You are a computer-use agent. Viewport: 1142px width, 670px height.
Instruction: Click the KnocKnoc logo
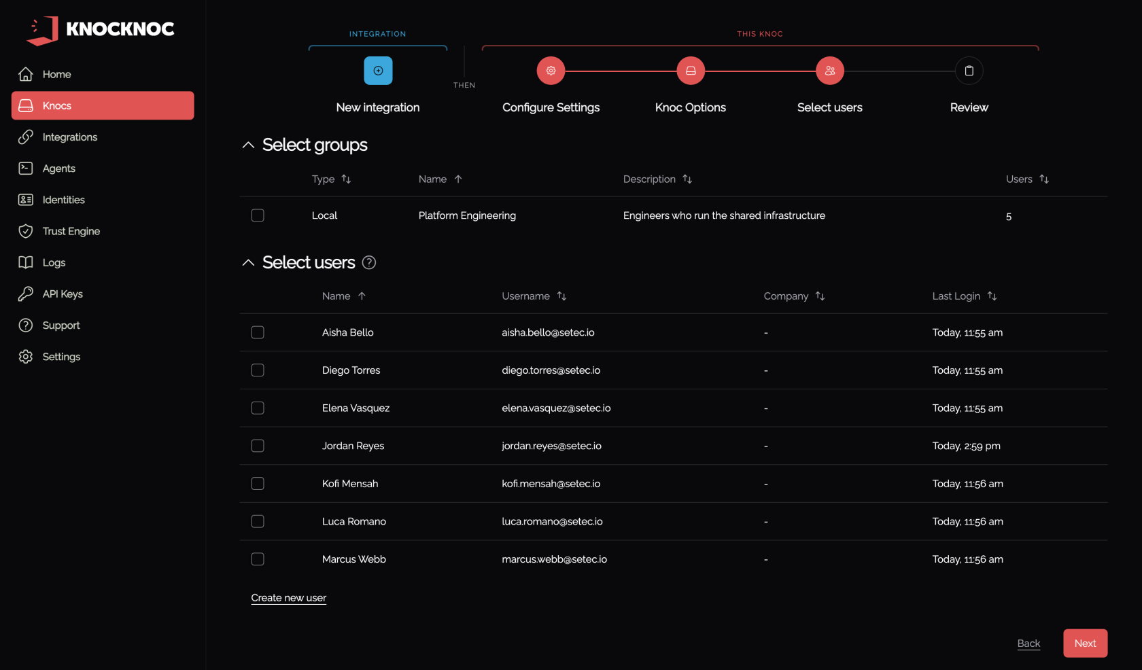(101, 30)
